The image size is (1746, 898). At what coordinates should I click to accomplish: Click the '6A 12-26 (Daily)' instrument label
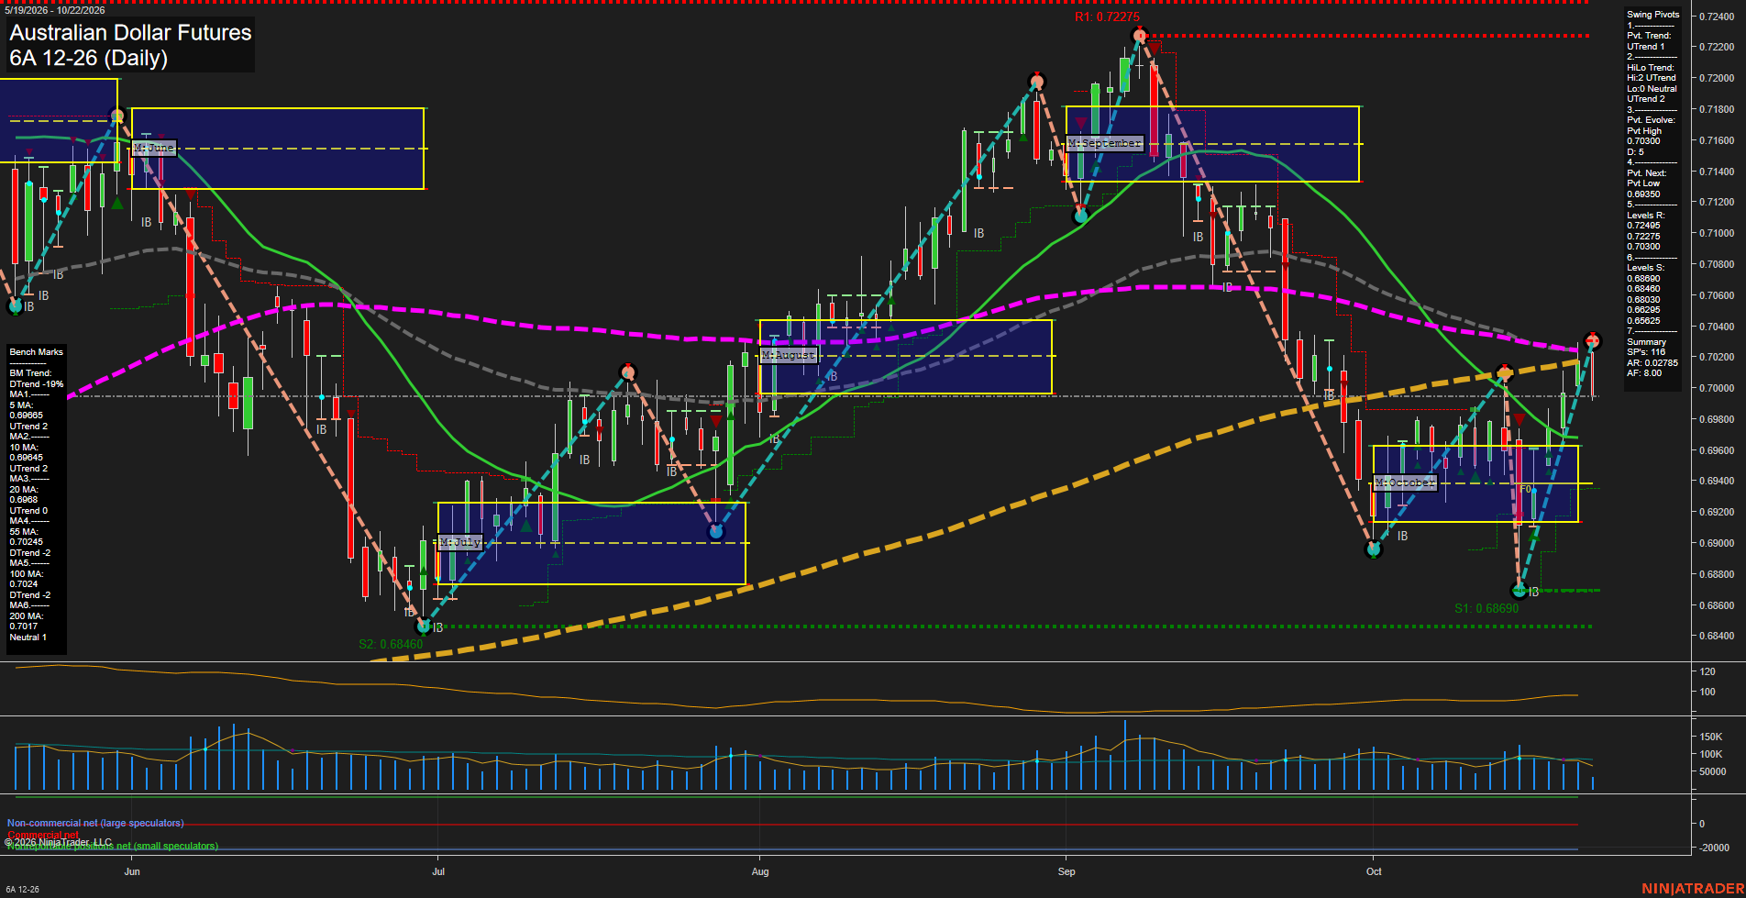[x=88, y=59]
